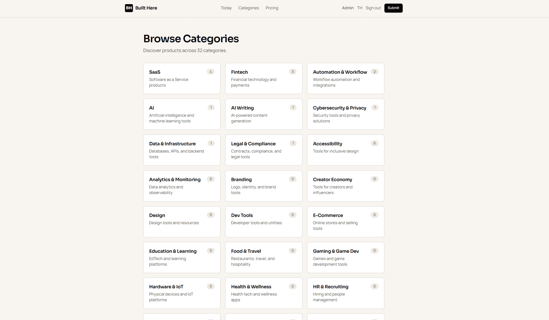Open Automation & Workflow category
This screenshot has height=320, width=549.
(x=346, y=79)
